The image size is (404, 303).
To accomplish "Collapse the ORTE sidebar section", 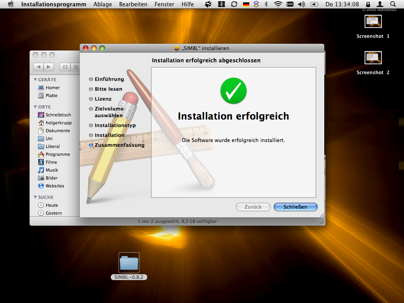I will tap(35, 107).
